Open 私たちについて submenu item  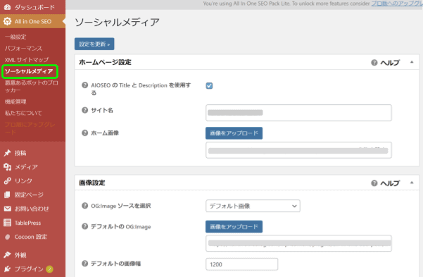[x=23, y=113]
